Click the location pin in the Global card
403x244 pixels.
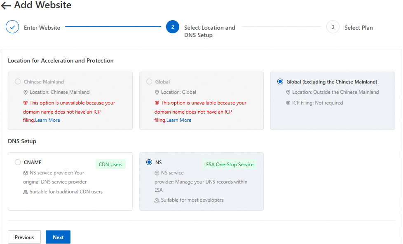coord(157,92)
